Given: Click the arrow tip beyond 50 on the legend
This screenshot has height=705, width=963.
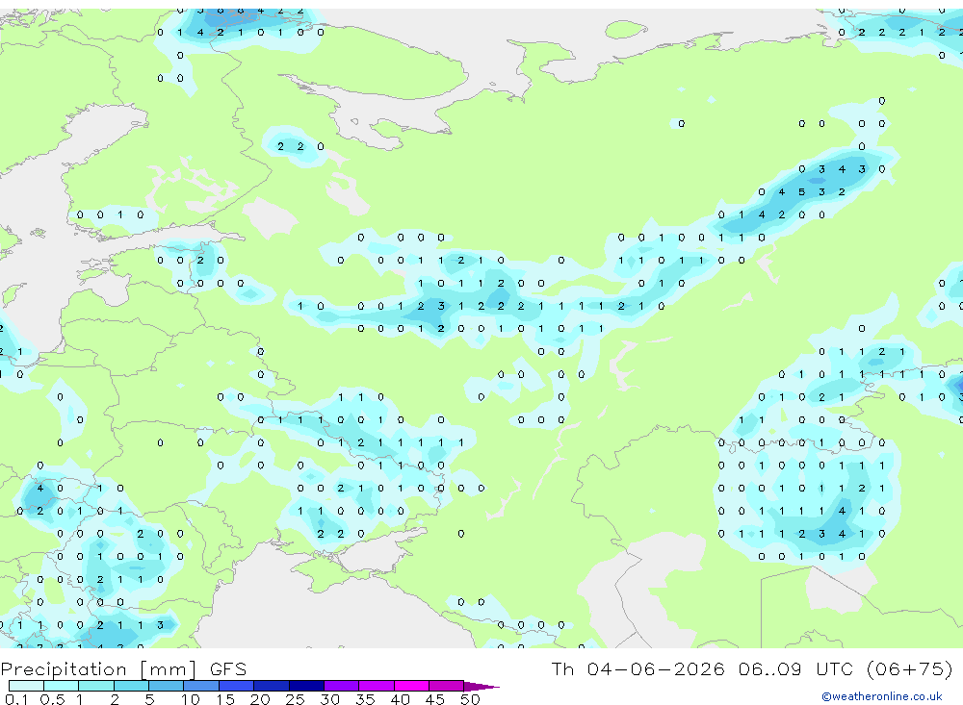Looking at the screenshot, I should click(482, 686).
